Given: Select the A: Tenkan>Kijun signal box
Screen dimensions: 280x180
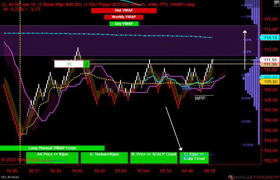Looking at the screenshot, I should pyautogui.click(x=104, y=158).
